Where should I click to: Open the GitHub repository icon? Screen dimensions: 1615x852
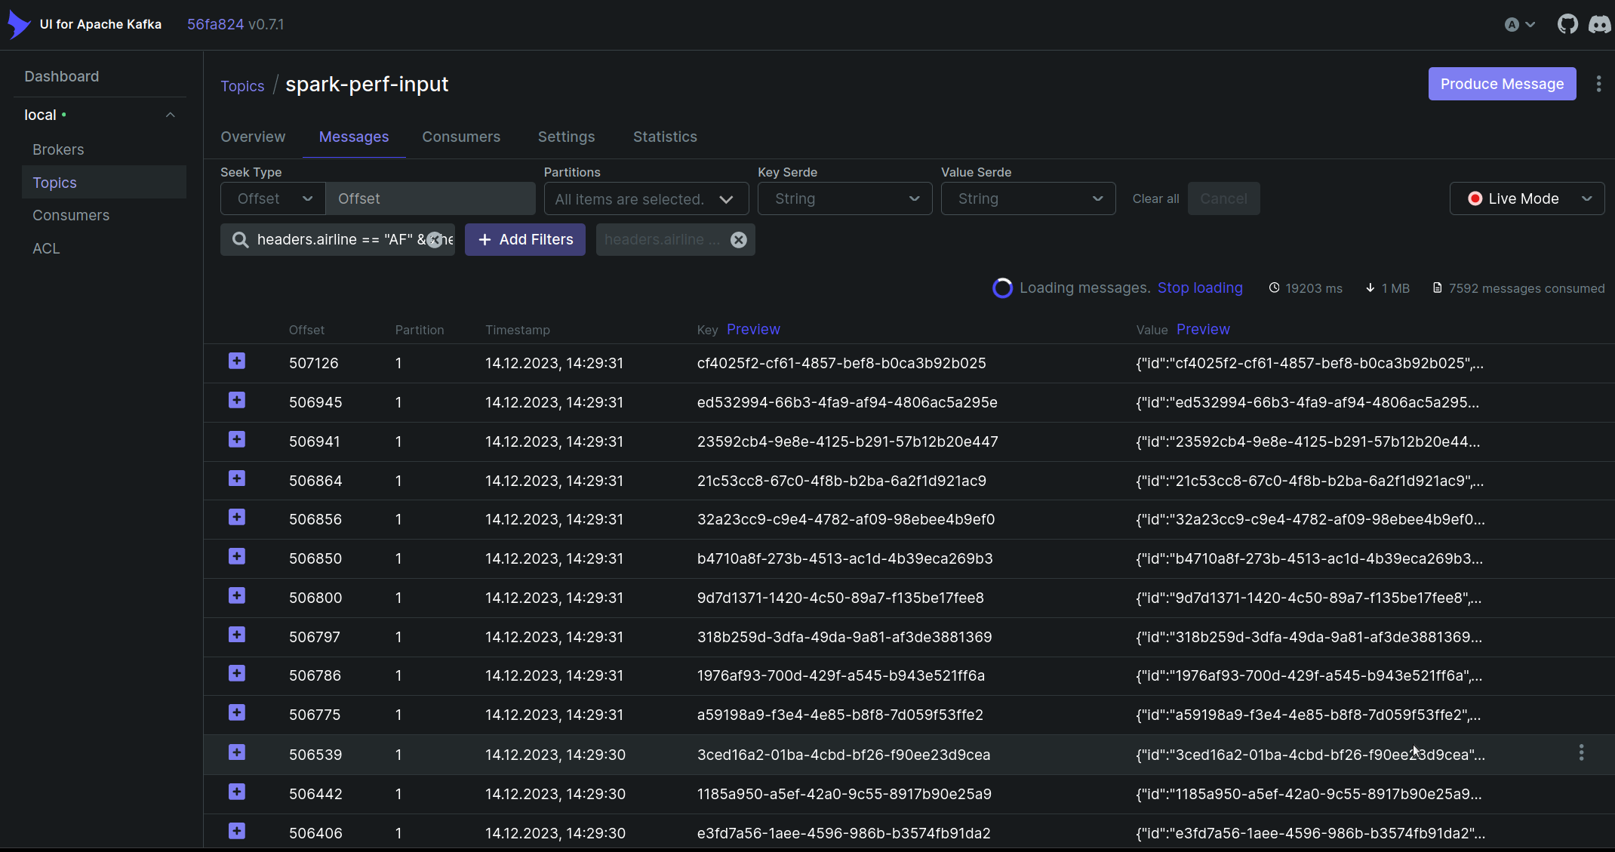tap(1567, 24)
